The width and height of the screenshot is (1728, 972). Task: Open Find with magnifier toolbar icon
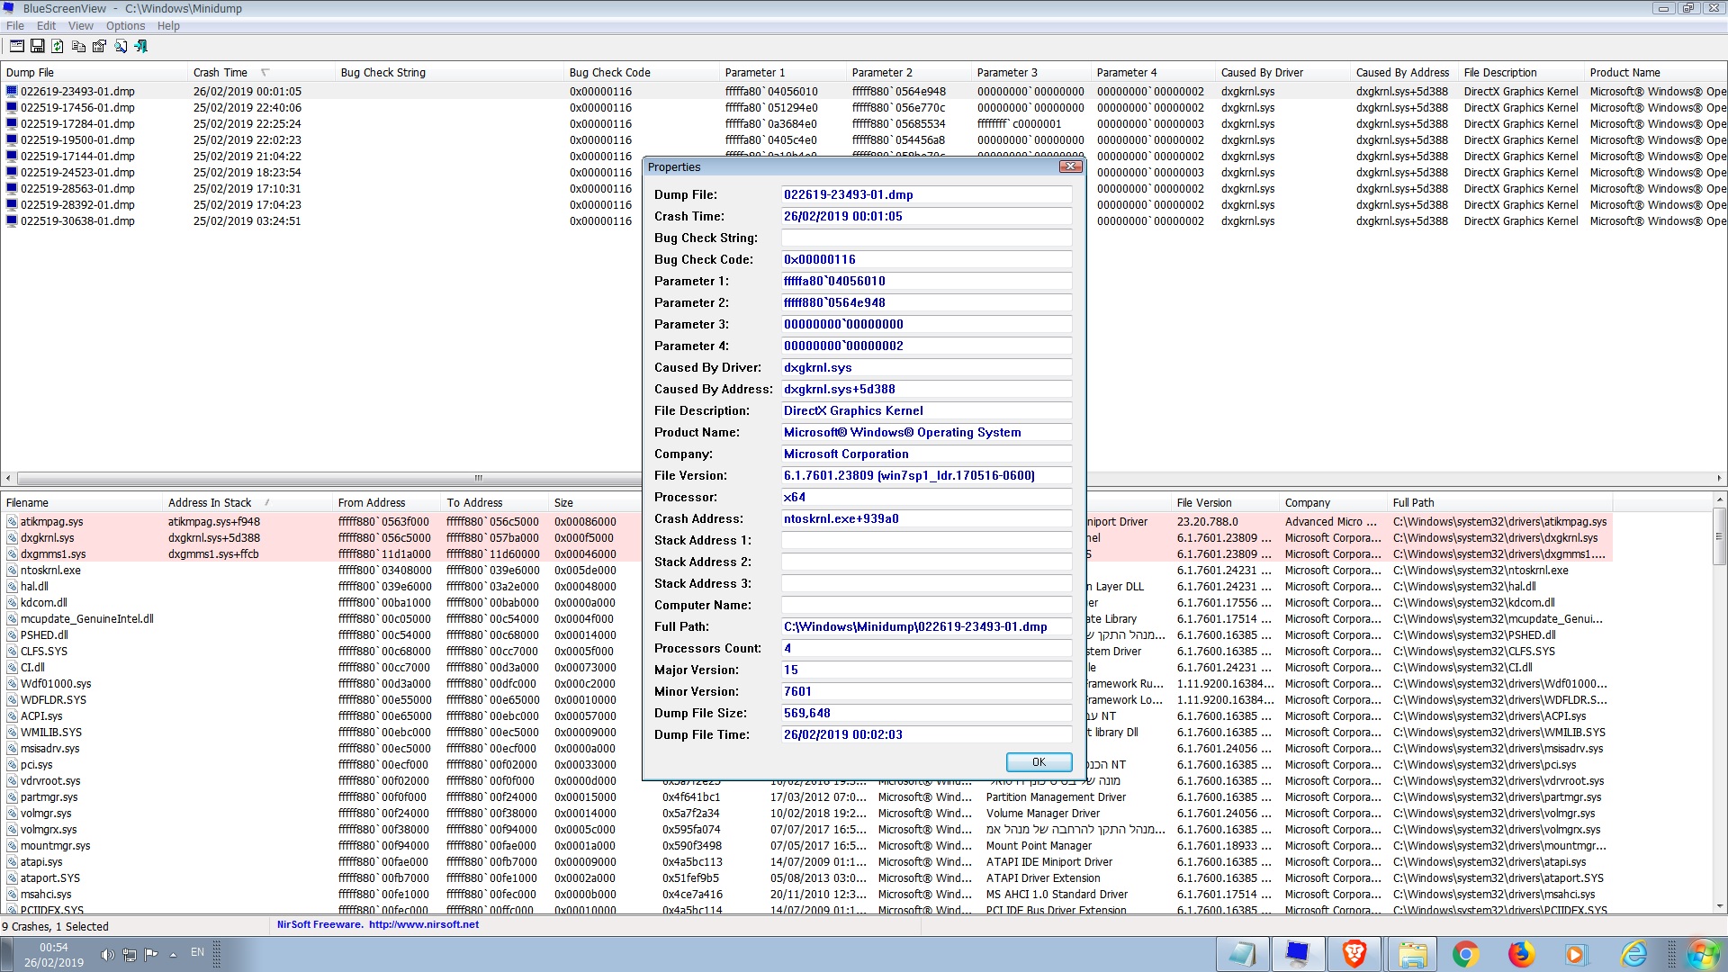click(120, 46)
